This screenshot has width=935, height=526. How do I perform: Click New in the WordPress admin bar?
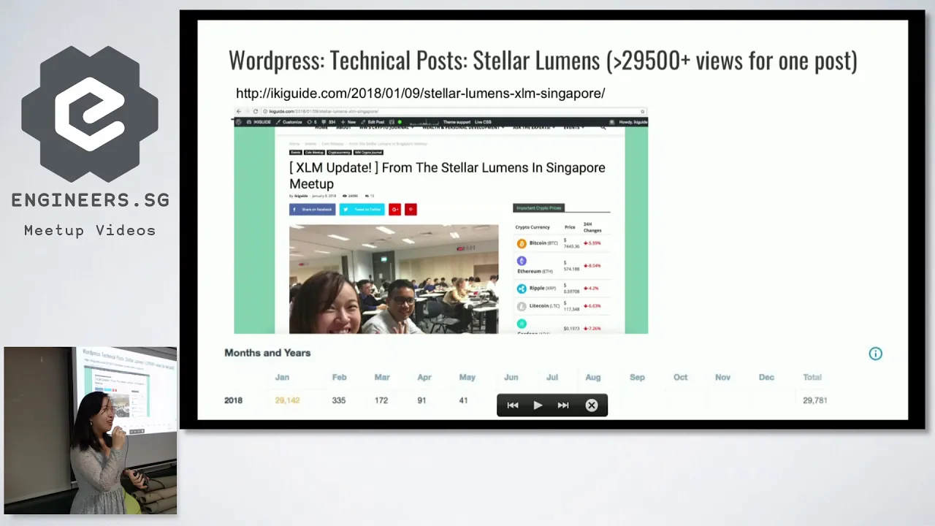tap(348, 122)
